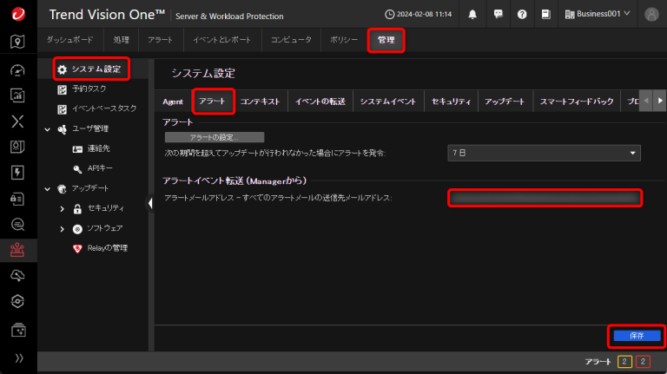Go to the アラート top navigation tab
The width and height of the screenshot is (667, 374).
[x=161, y=40]
